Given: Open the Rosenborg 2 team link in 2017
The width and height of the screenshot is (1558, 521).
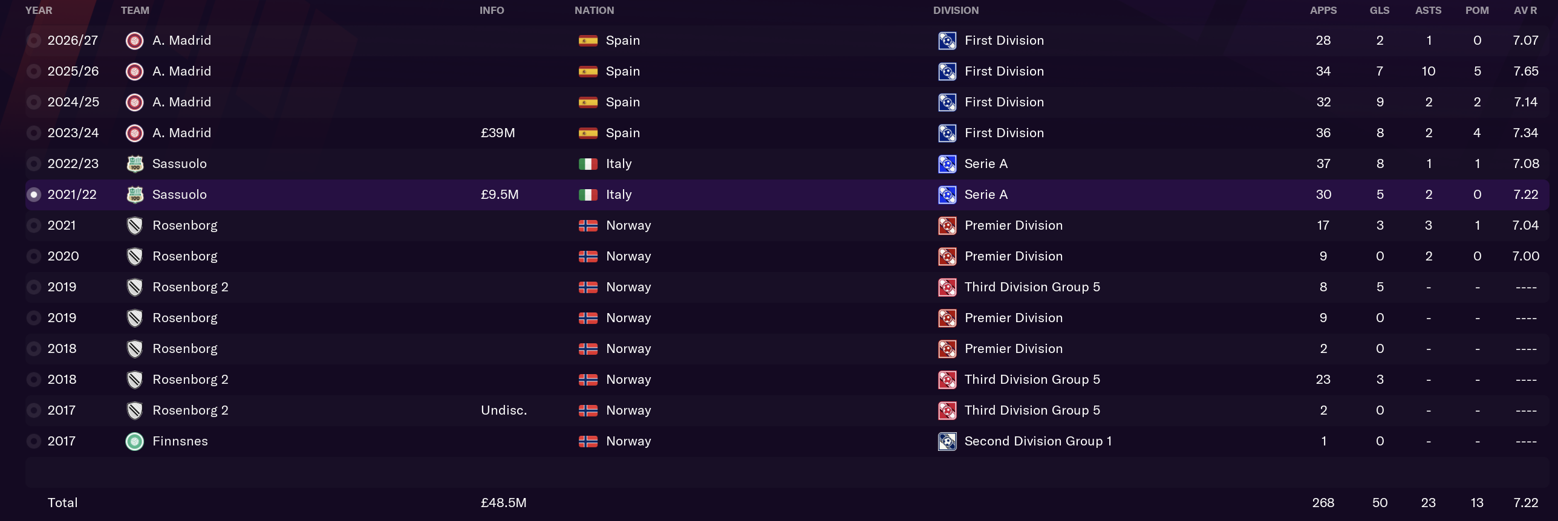Looking at the screenshot, I should 190,410.
